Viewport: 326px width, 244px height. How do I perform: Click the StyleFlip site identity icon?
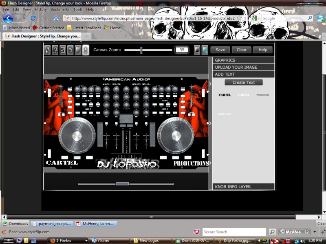click(x=67, y=18)
